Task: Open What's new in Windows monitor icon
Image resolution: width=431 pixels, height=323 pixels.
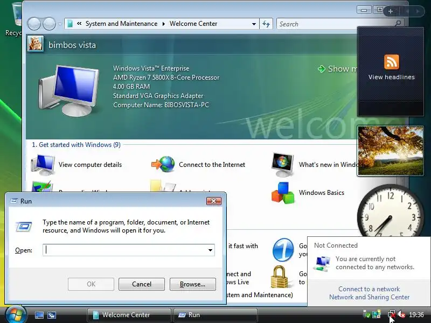Action: pos(283,165)
